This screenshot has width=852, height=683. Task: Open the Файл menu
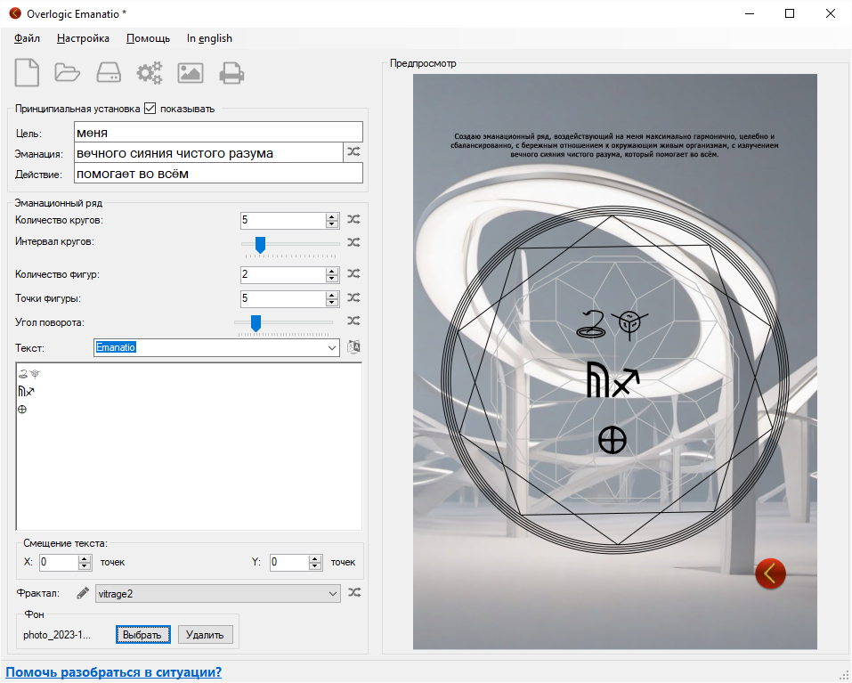pos(28,38)
